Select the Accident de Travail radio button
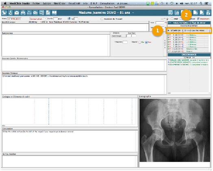Screen dimensions: 213x171 (102, 19)
